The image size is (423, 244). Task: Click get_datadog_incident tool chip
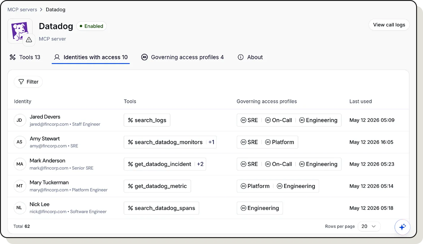(x=160, y=164)
